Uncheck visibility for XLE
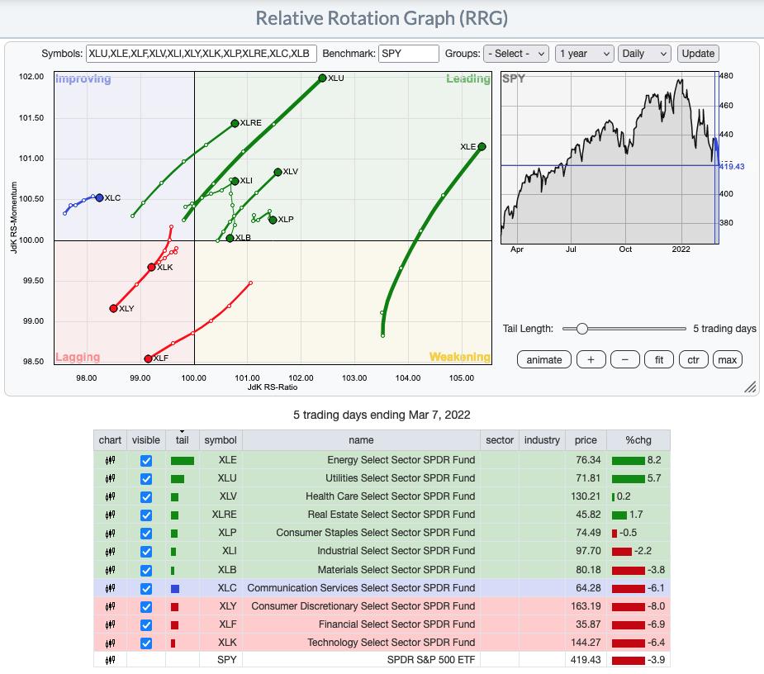 point(145,461)
